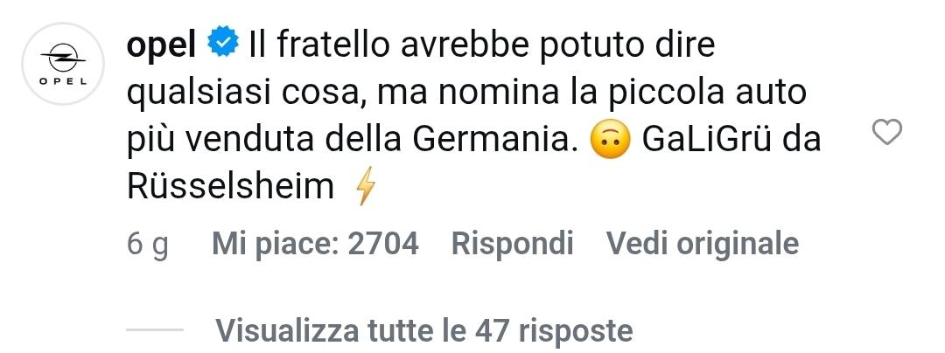The image size is (945, 353).
Task: Click the word Rüsselsheim
Action: (230, 186)
